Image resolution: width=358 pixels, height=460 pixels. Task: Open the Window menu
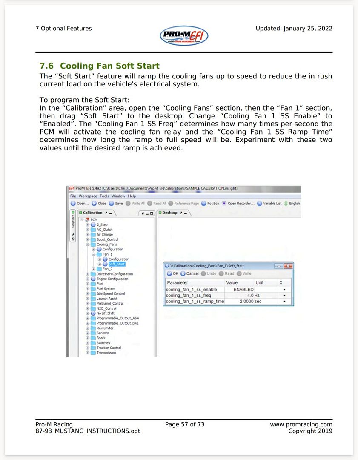(118, 196)
